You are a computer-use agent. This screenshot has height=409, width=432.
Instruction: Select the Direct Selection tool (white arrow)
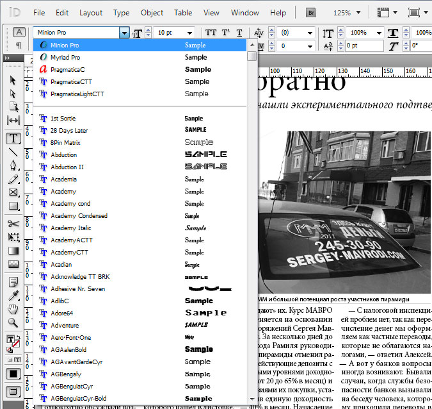(x=13, y=94)
